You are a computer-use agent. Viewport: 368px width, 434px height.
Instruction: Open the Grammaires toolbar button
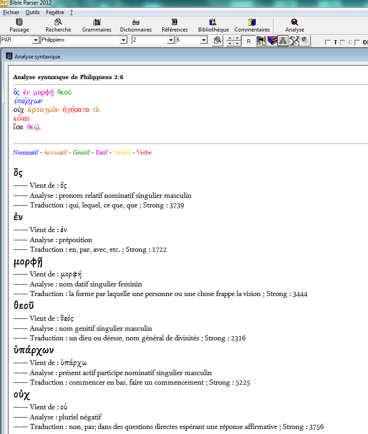click(x=96, y=25)
